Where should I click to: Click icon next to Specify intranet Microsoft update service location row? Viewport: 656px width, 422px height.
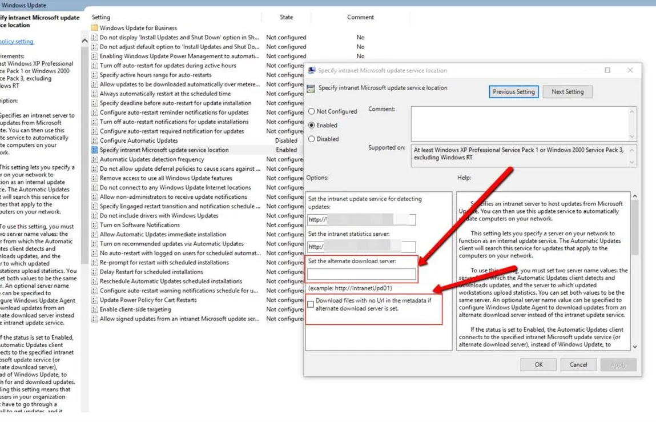pos(95,150)
